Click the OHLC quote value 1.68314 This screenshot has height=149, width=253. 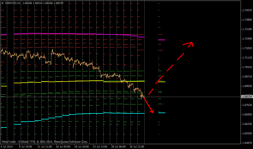point(37,3)
